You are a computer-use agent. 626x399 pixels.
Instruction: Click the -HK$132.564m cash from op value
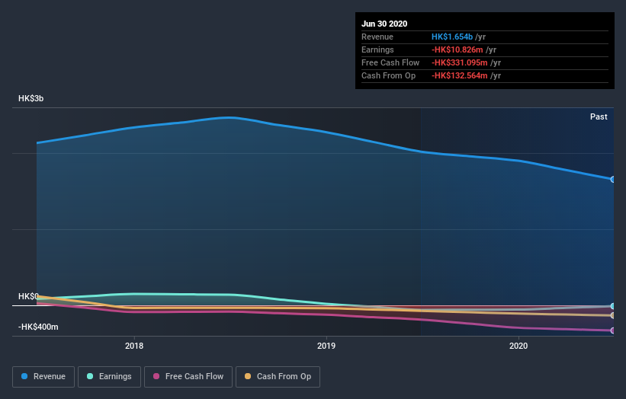point(460,75)
